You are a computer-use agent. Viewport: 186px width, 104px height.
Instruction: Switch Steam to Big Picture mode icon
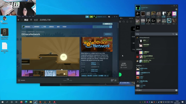coord(109,17)
